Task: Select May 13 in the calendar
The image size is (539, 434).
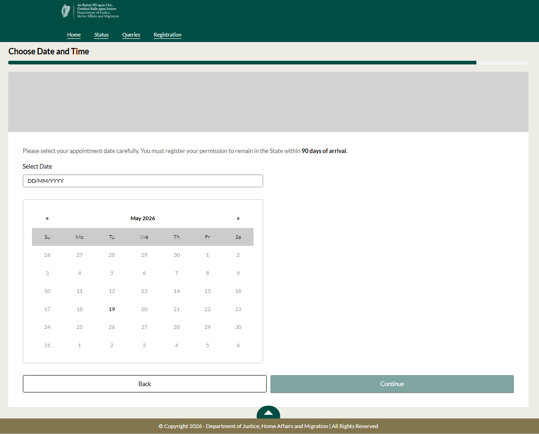Action: tap(144, 291)
